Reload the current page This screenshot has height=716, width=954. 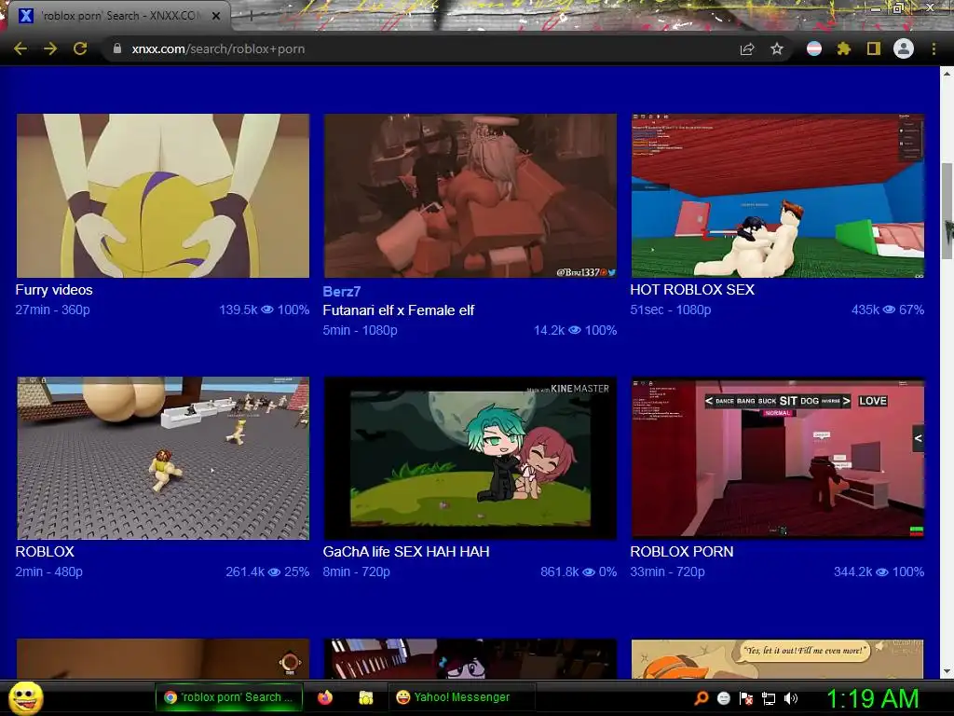[80, 48]
